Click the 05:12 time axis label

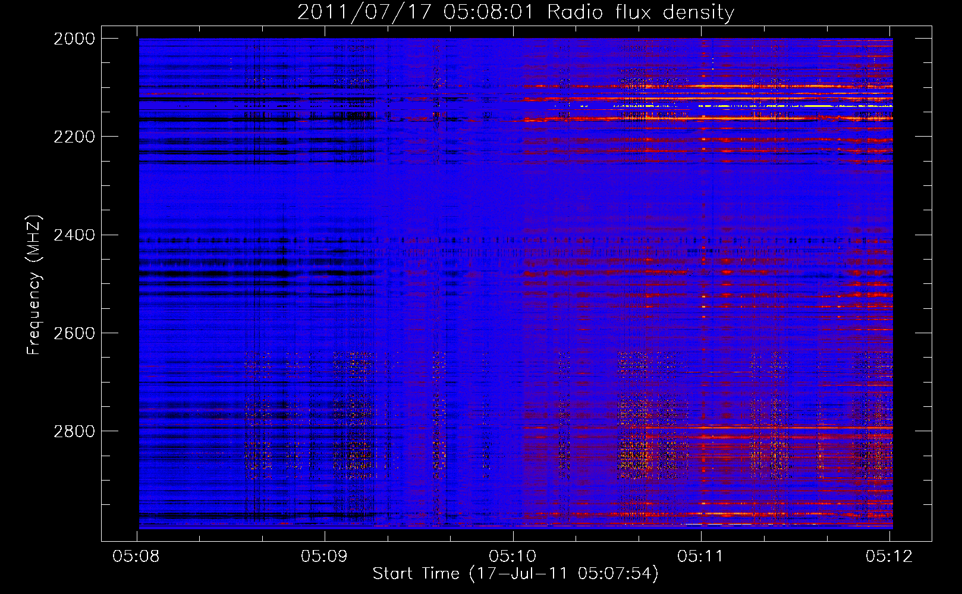[x=889, y=557]
